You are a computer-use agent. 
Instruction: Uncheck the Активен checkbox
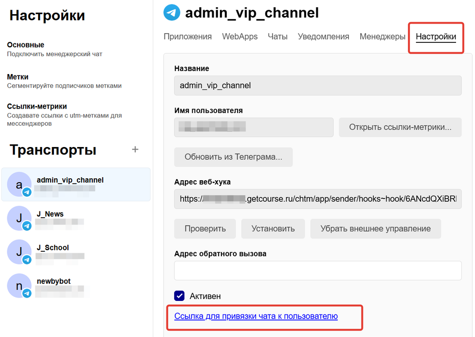[x=180, y=296]
